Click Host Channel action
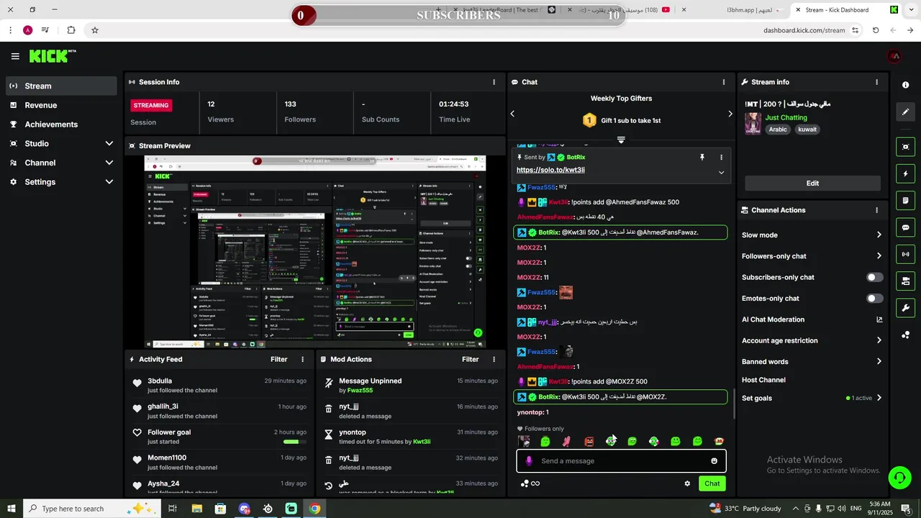921x518 pixels. pos(763,380)
